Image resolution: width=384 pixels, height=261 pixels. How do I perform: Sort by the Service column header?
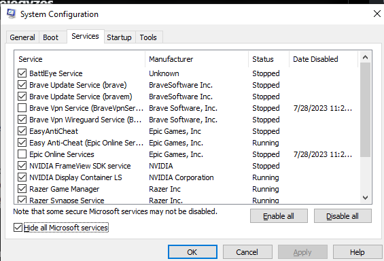(80, 59)
